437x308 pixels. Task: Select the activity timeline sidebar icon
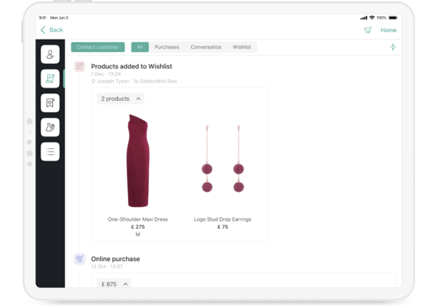[x=50, y=78]
